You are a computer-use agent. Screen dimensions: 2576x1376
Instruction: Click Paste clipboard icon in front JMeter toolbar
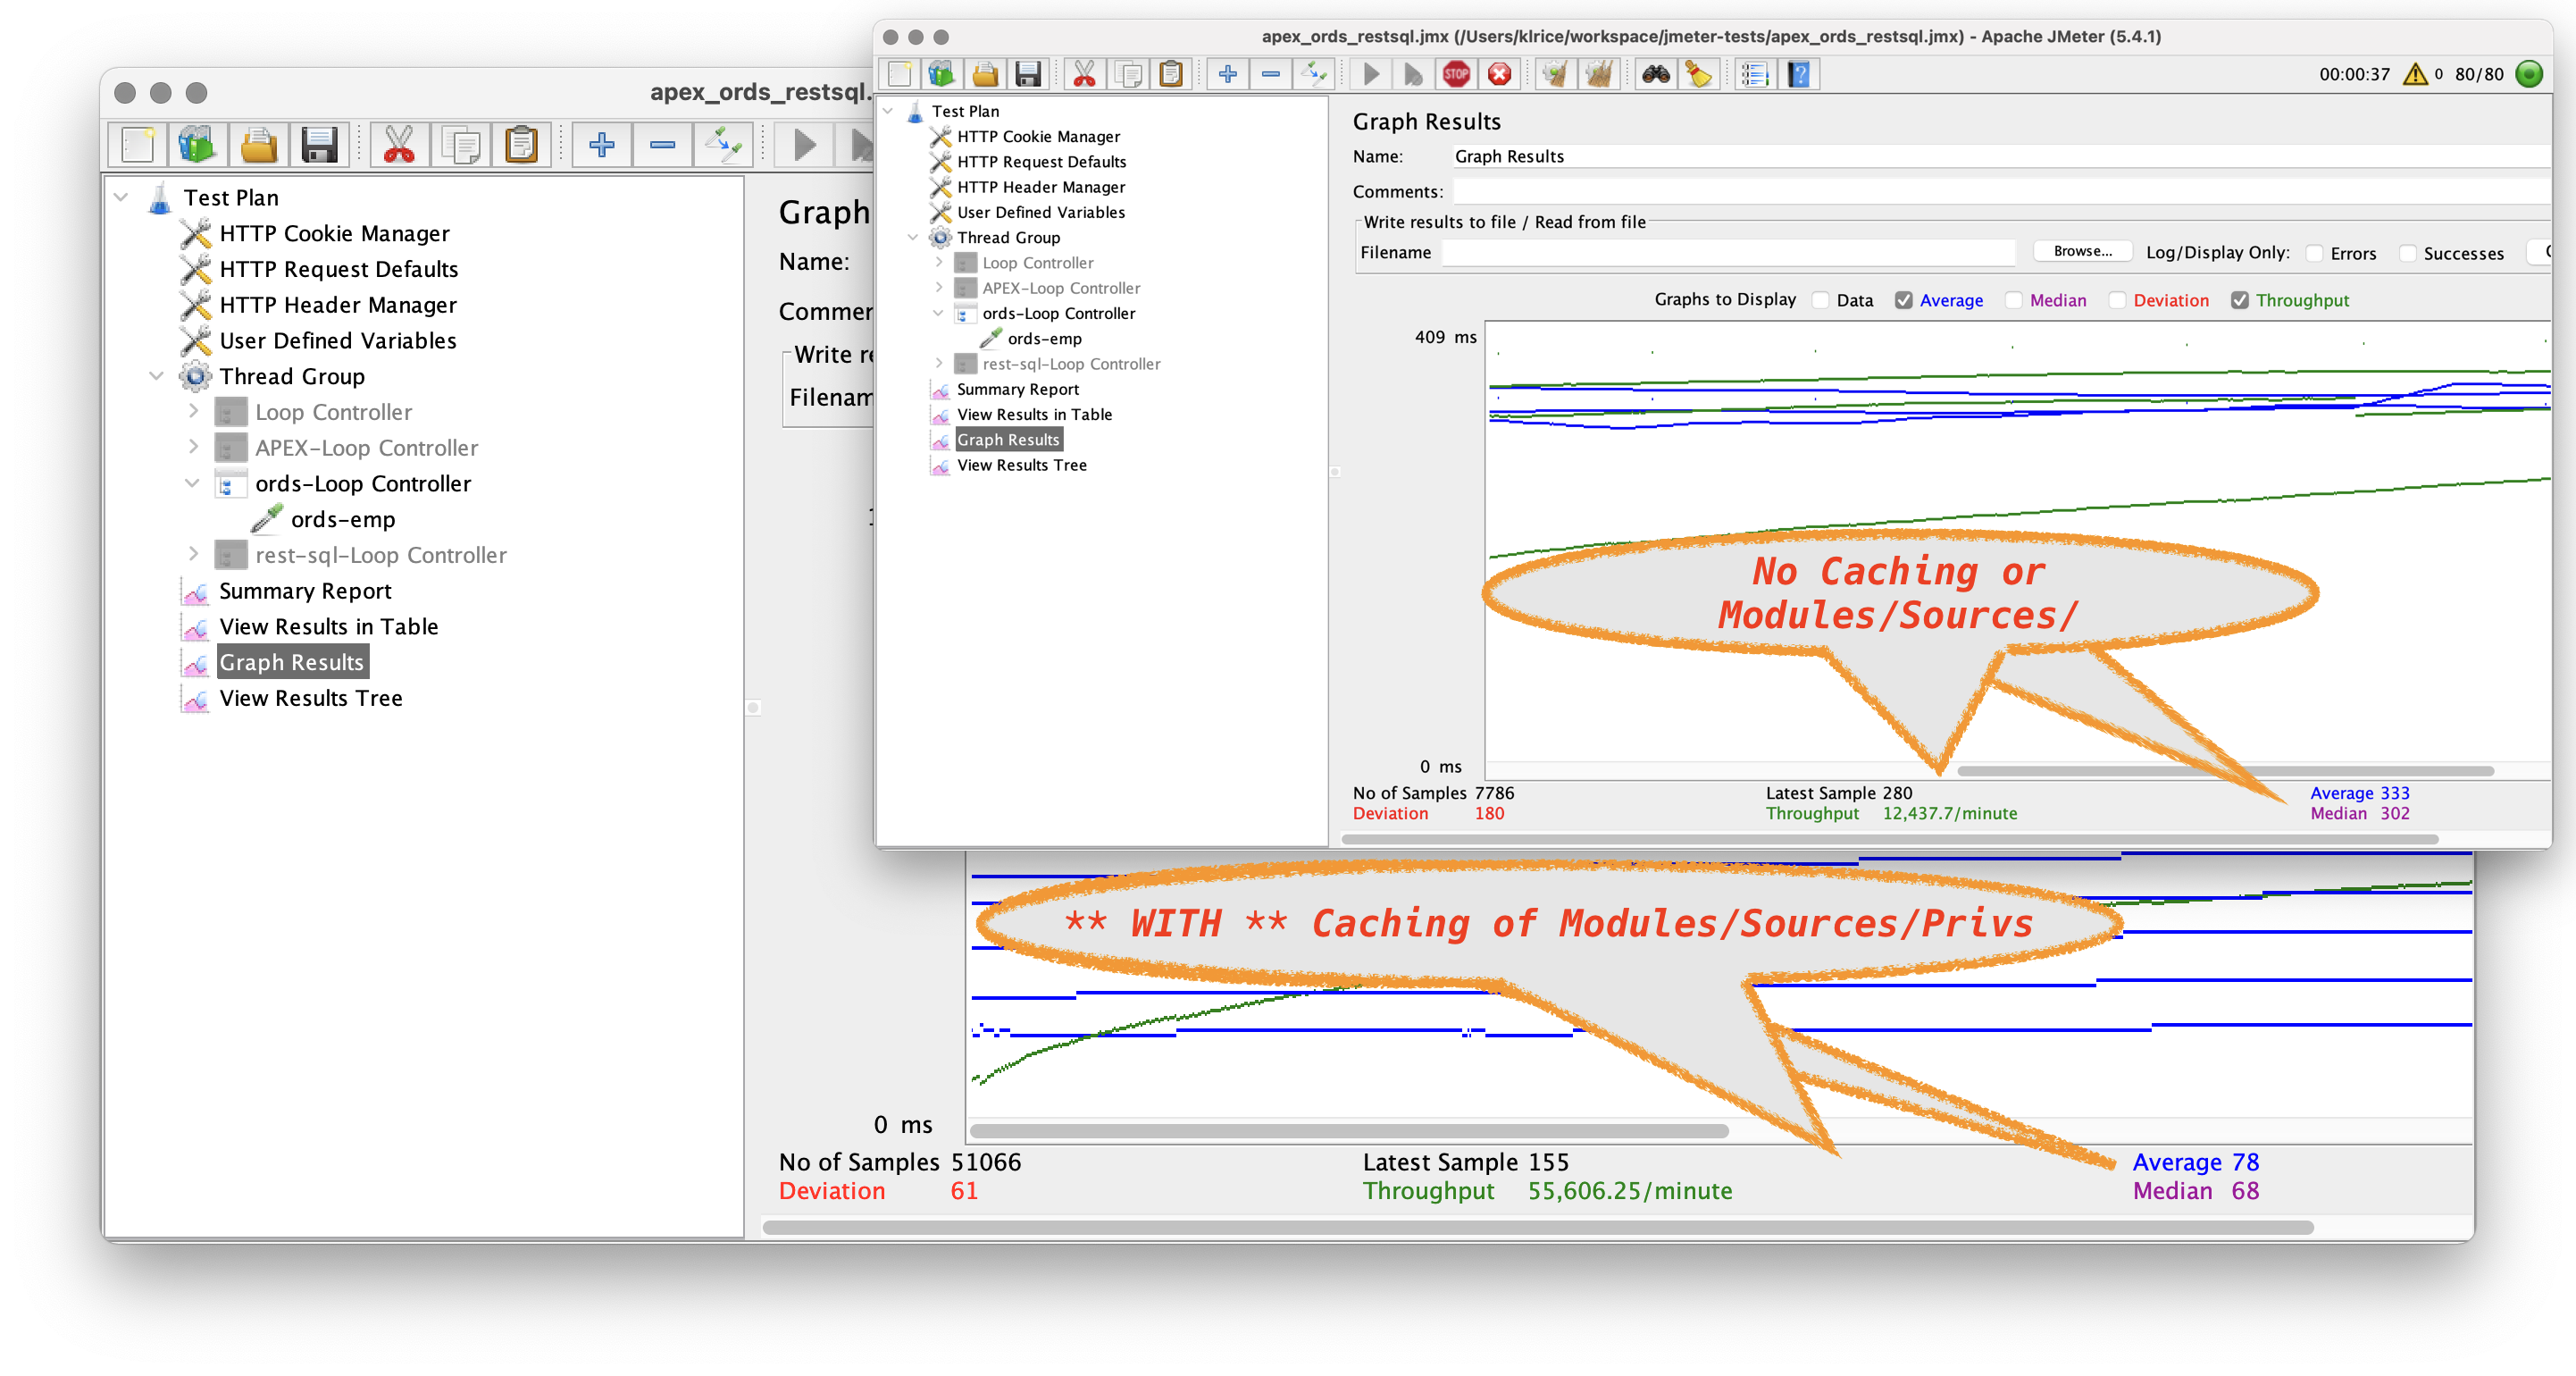pos(1171,74)
